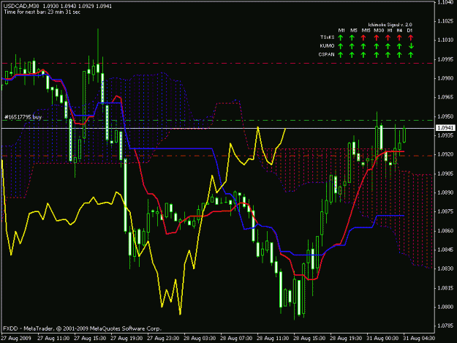Click the '28 Aug 19:30' time label
Screen dimensions: 457x343
tap(346, 339)
